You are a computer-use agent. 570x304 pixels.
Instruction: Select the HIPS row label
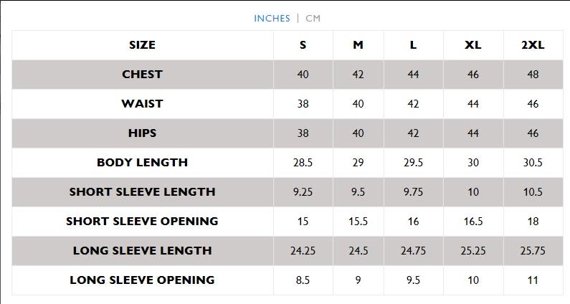coord(142,133)
